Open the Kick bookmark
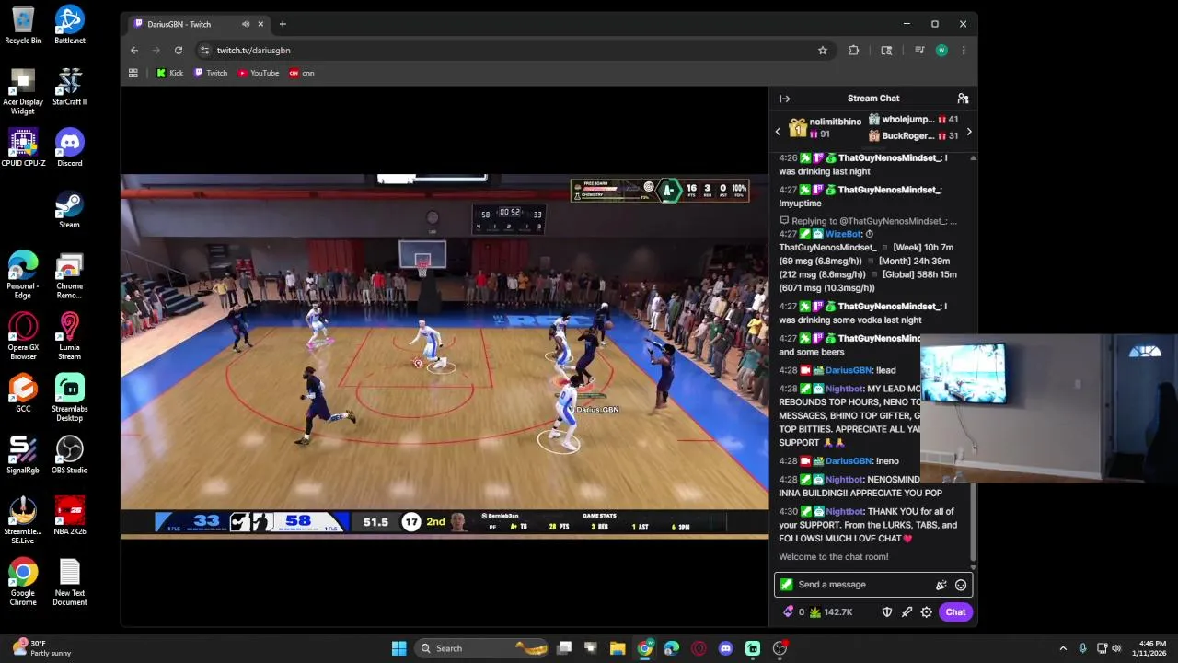Viewport: 1178px width, 663px height. pyautogui.click(x=169, y=73)
